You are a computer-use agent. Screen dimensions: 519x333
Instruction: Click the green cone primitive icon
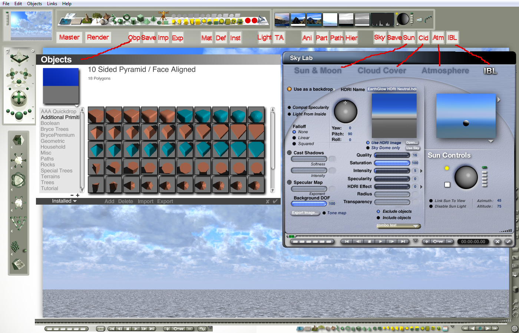pos(153,19)
